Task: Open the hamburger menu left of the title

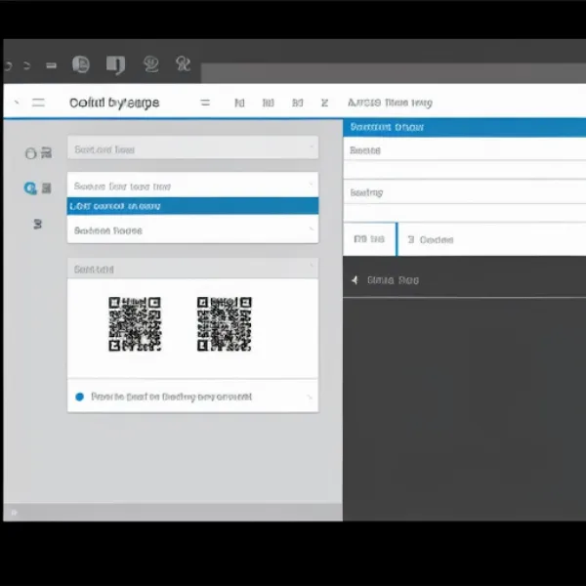Action: coord(38,103)
